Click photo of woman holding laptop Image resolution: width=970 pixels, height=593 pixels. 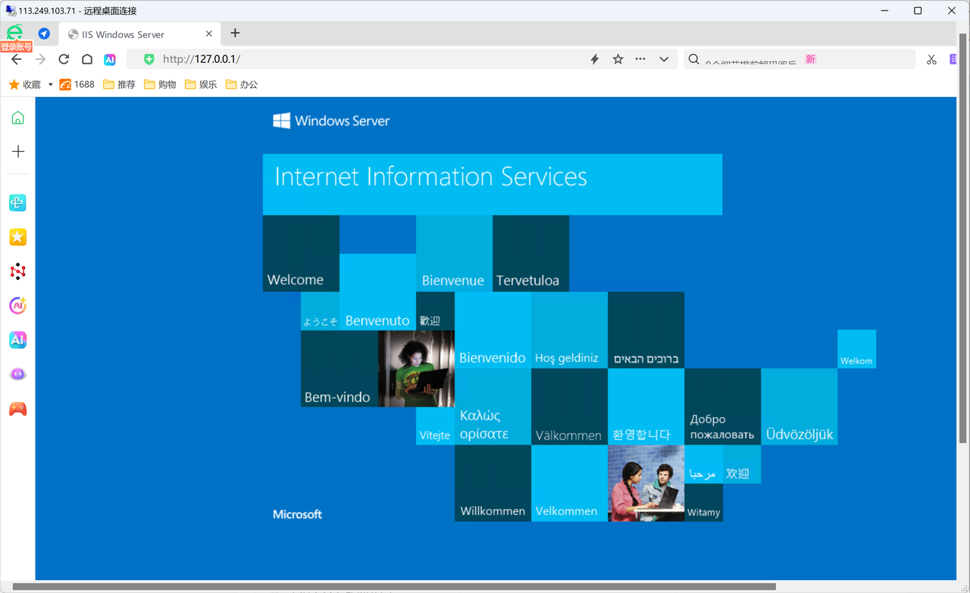click(416, 369)
